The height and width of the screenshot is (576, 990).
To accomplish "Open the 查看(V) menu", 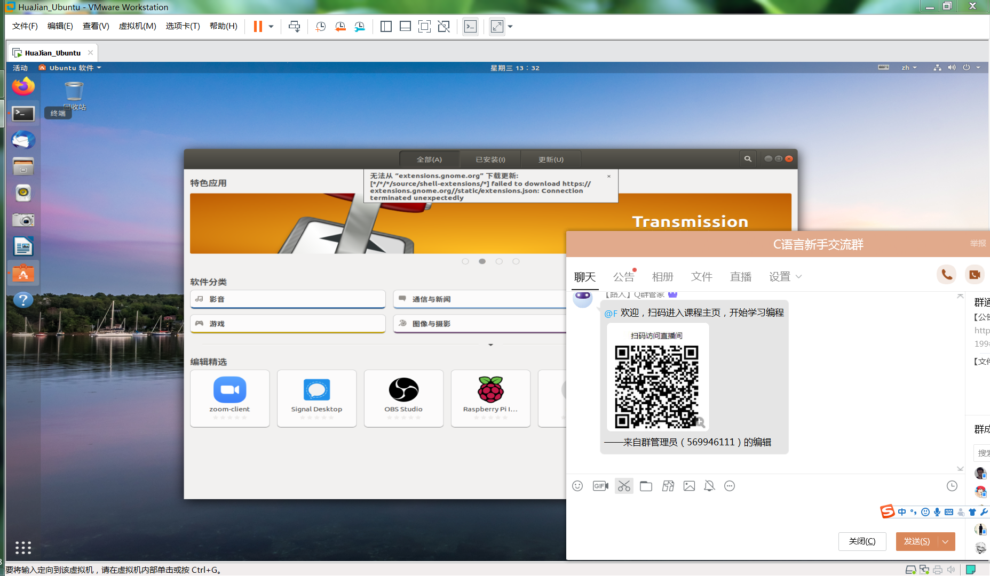I will 96,26.
